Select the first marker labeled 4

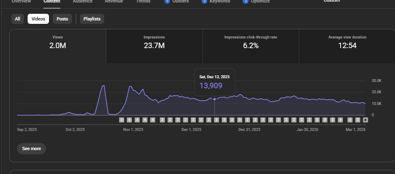tap(129, 120)
